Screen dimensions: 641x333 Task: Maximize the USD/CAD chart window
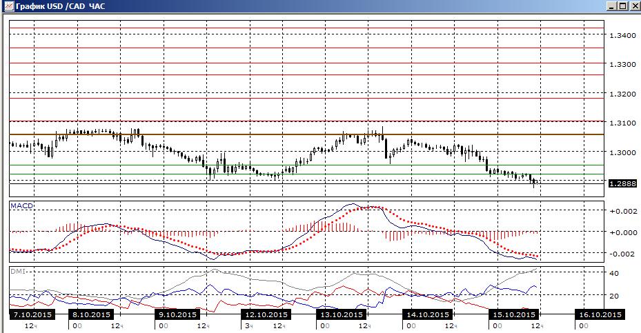pos(622,6)
